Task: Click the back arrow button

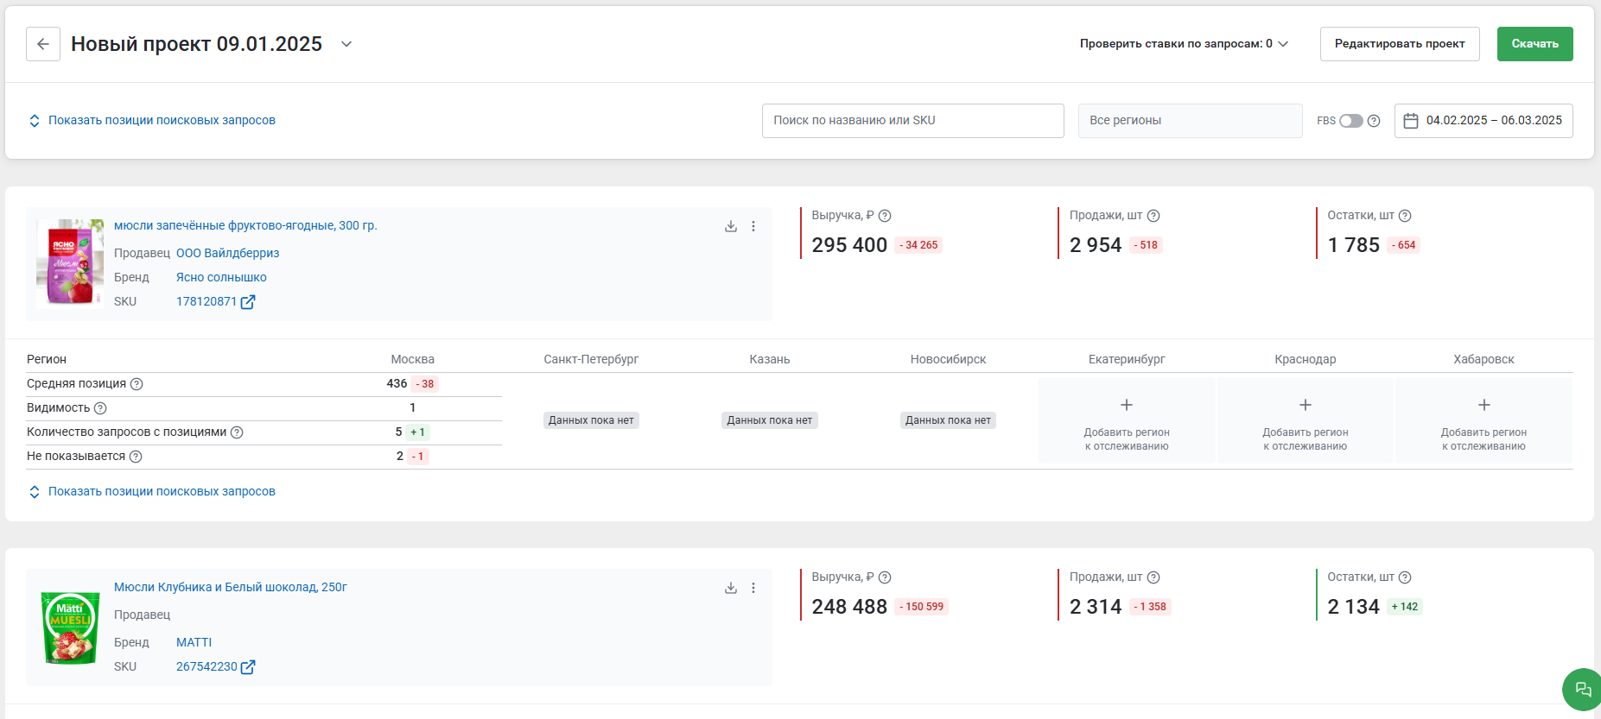Action: [43, 44]
